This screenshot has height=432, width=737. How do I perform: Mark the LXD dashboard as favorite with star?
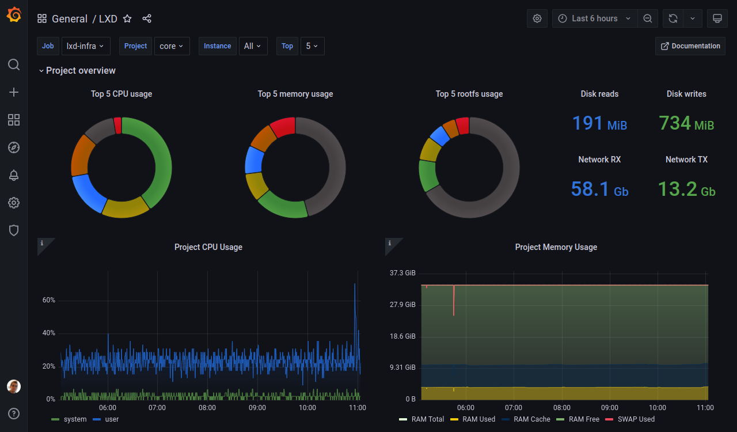pos(127,18)
